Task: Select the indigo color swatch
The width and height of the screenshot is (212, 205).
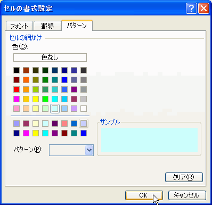Action: tap(74, 70)
